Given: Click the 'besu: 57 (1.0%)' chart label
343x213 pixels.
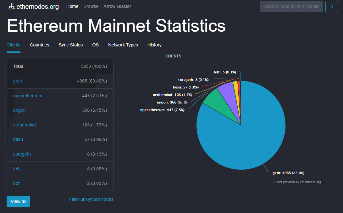Looking at the screenshot, I should click(186, 87).
